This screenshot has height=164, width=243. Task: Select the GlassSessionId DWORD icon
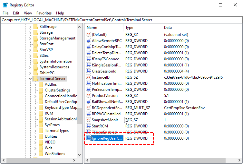point(89,71)
